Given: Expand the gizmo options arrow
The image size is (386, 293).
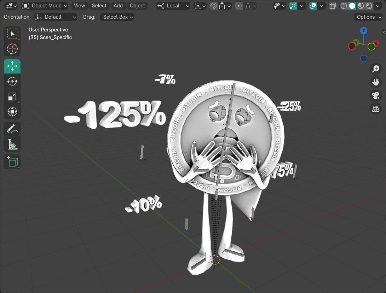Looking at the screenshot, I should (301, 6).
